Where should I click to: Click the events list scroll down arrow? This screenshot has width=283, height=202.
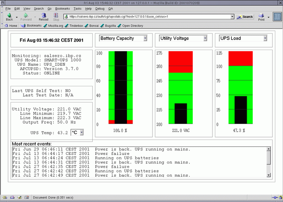(268, 175)
